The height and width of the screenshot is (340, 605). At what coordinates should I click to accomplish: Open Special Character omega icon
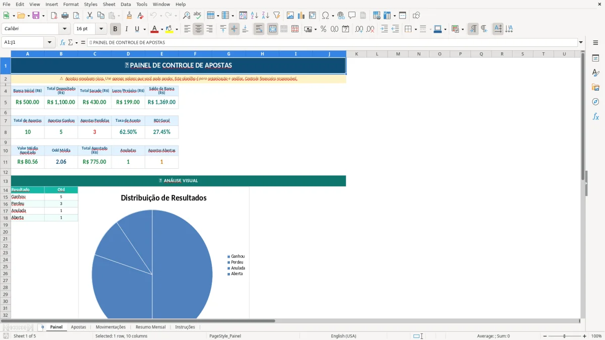point(325,16)
